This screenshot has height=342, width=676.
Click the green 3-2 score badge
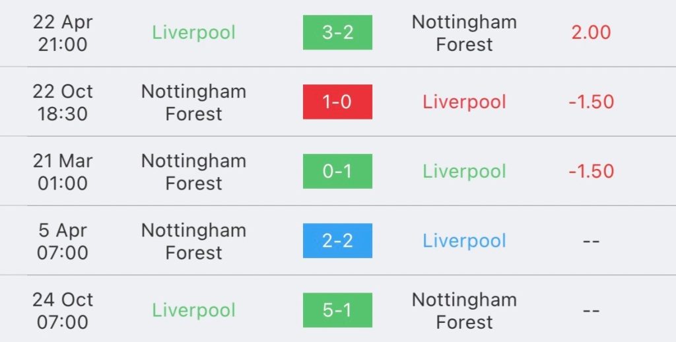[337, 32]
